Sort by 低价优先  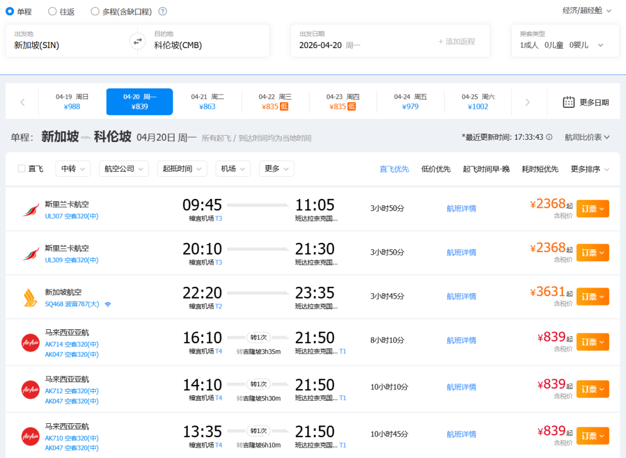436,169
